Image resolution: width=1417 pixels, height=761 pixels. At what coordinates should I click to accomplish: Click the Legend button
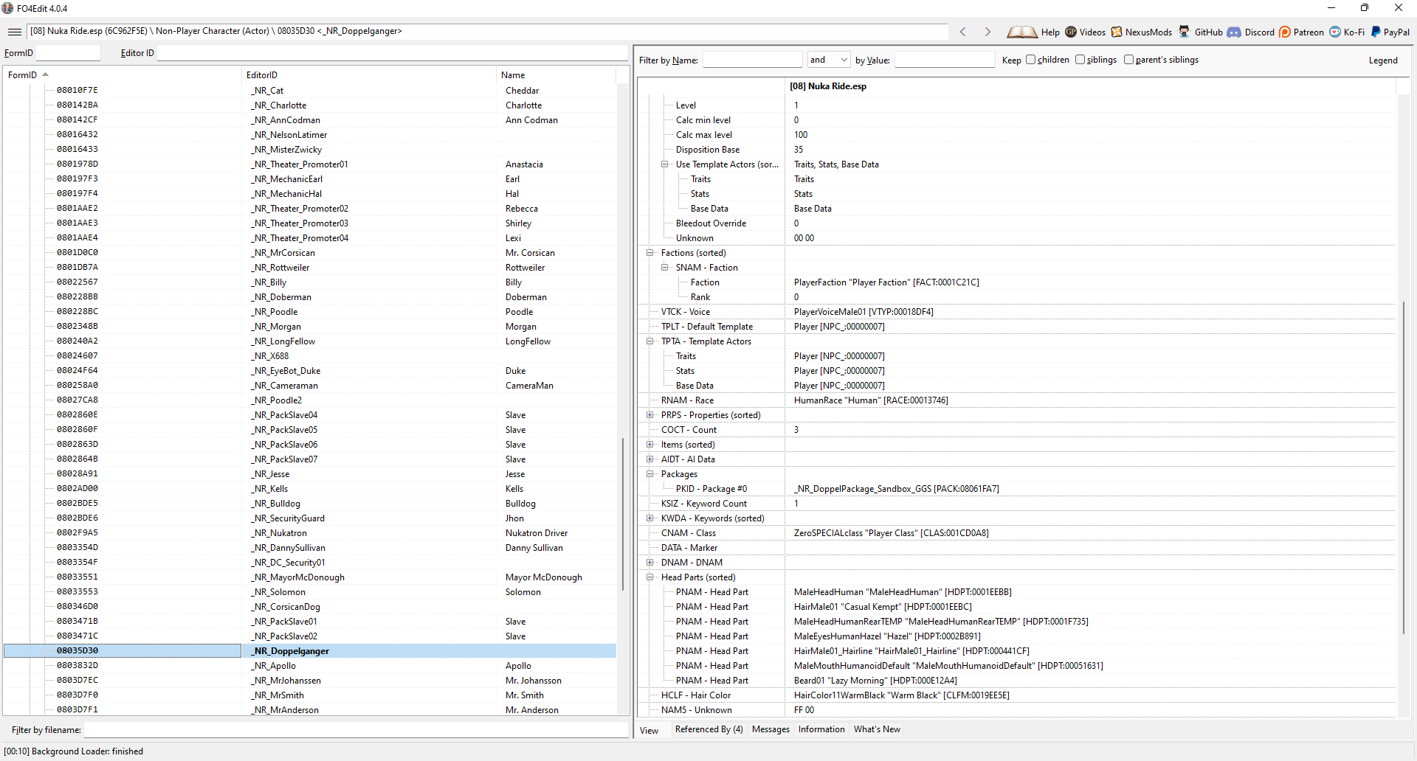1383,60
